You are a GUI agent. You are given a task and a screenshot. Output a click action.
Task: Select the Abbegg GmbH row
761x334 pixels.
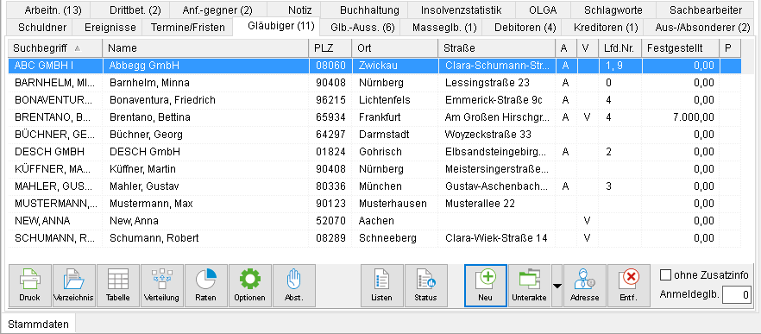tap(374, 66)
